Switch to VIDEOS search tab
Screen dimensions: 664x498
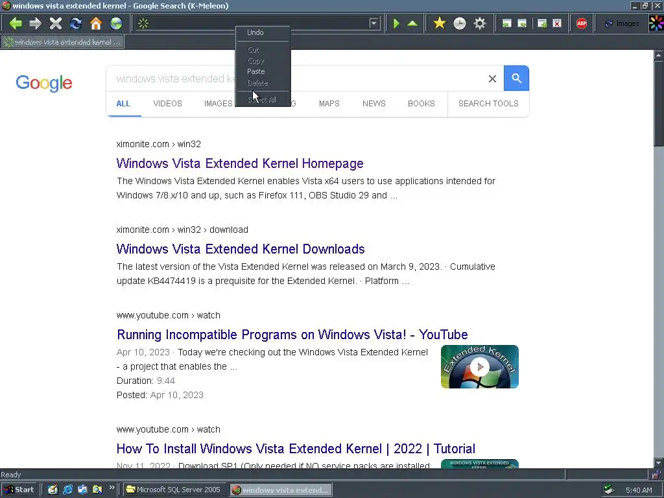point(168,104)
